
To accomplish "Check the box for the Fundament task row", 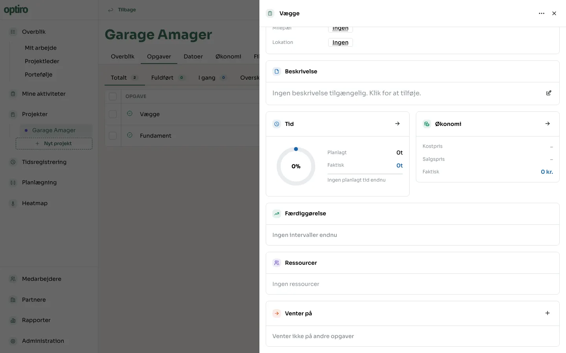I will tap(113, 136).
